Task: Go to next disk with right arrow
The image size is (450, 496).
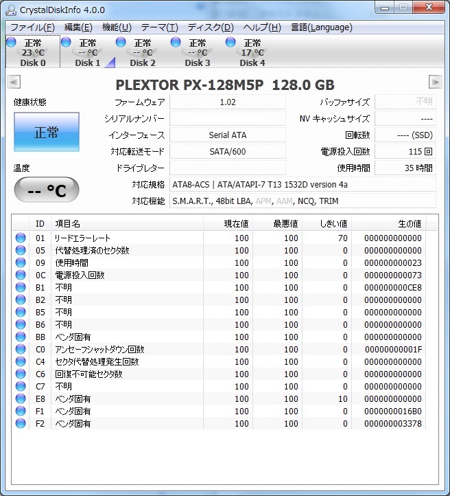Action: [435, 82]
